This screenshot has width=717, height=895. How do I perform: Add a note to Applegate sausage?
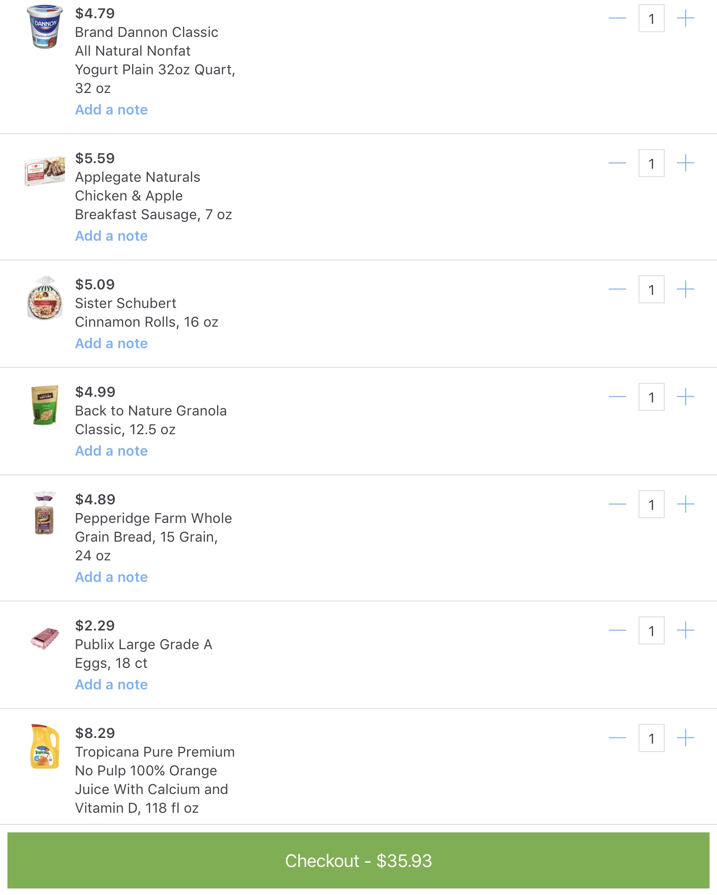click(112, 236)
